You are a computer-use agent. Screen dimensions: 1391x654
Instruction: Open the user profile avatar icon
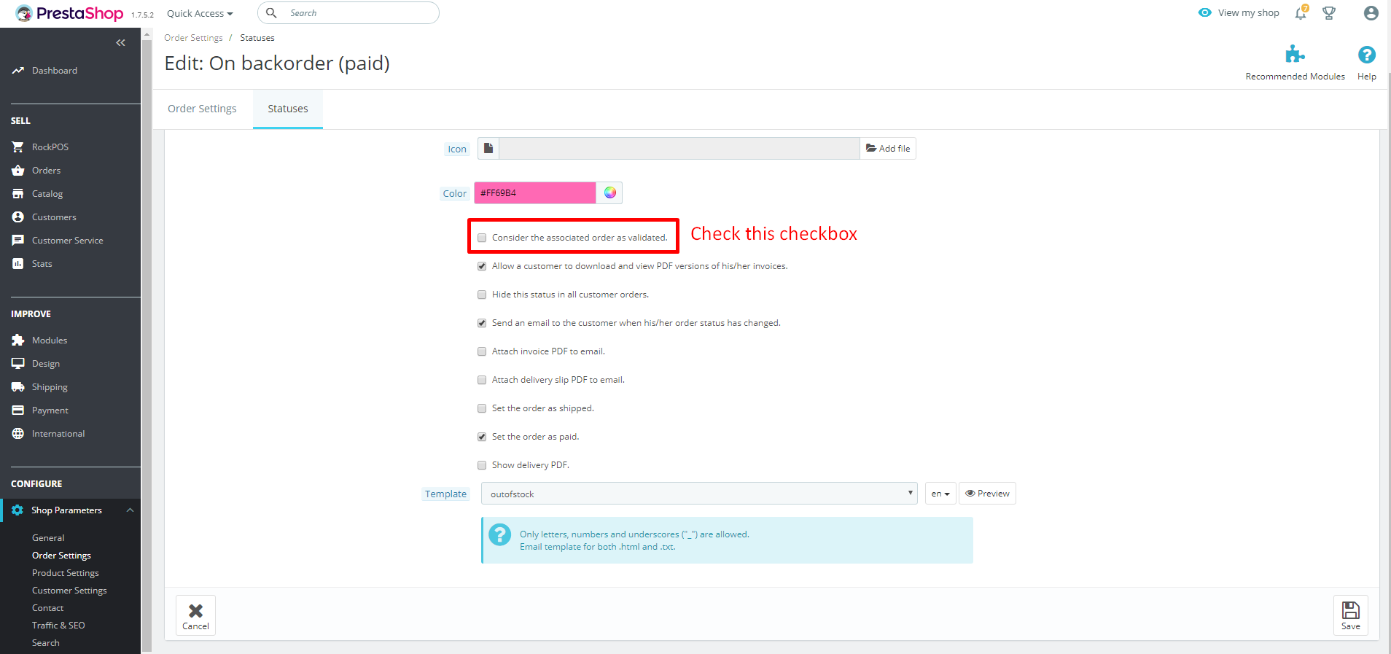tap(1371, 13)
